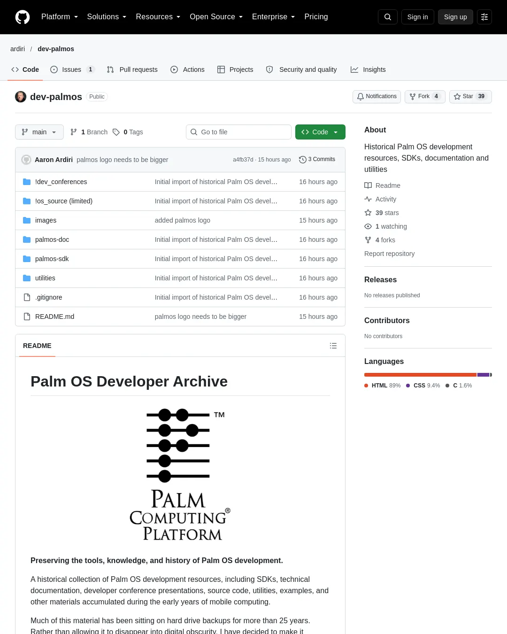The width and height of the screenshot is (507, 634).
Task: Switch to the Code tab
Action: tap(25, 70)
